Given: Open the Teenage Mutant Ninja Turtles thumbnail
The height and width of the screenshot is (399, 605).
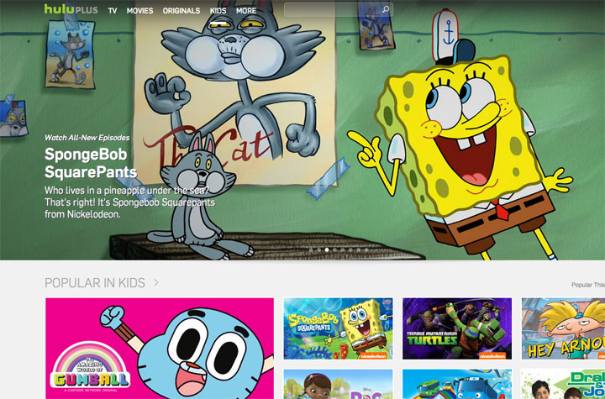Looking at the screenshot, I should (x=457, y=328).
